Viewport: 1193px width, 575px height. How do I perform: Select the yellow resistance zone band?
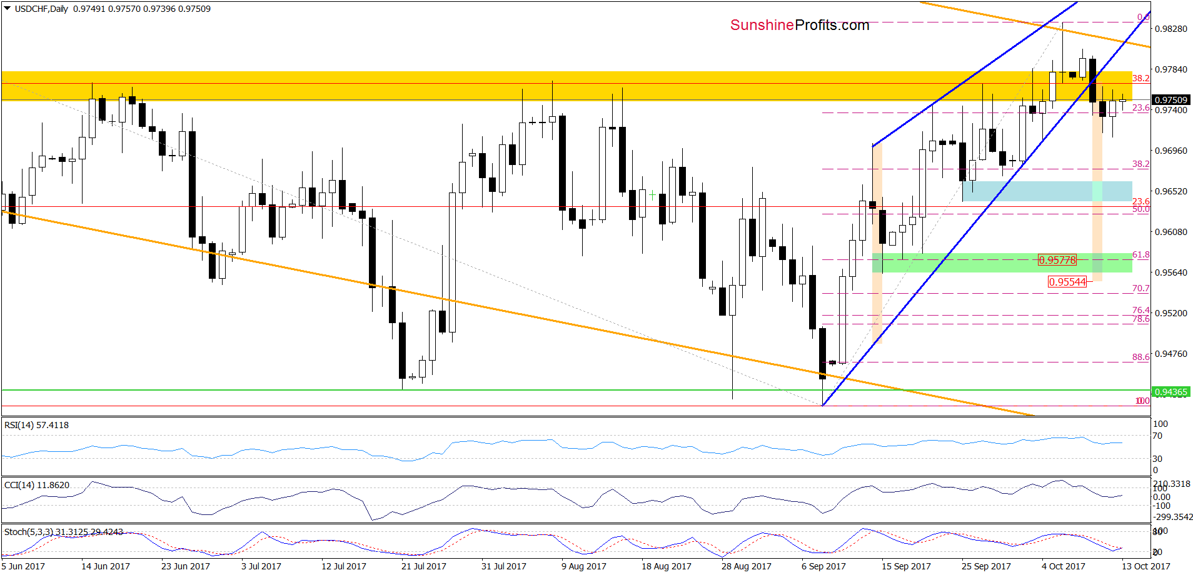point(566,86)
